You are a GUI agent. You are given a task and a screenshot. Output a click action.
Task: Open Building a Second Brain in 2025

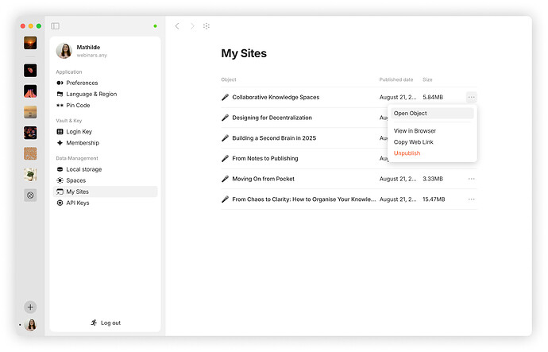coord(274,138)
